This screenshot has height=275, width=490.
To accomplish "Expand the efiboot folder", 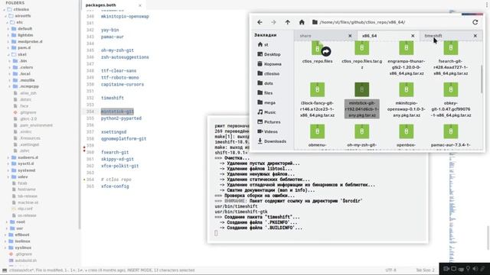I will click(6, 235).
